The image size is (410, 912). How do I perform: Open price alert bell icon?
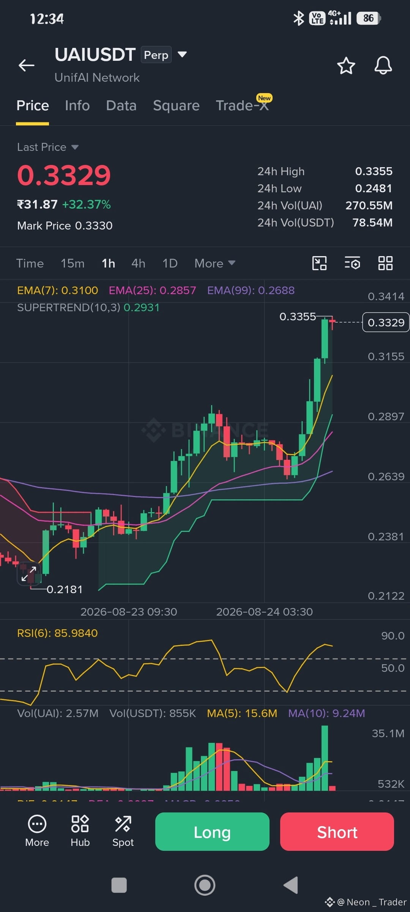[x=383, y=66]
